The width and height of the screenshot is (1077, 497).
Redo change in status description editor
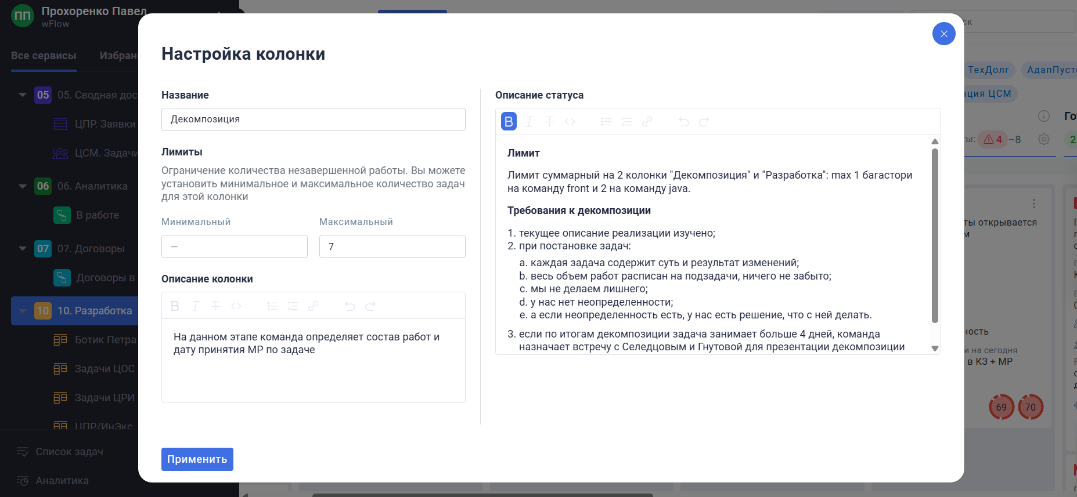click(x=704, y=122)
